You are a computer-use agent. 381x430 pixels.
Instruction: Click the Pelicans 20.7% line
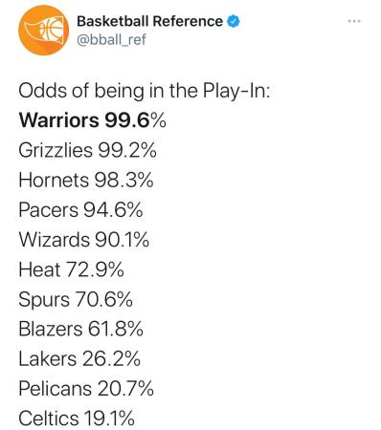[x=86, y=389]
